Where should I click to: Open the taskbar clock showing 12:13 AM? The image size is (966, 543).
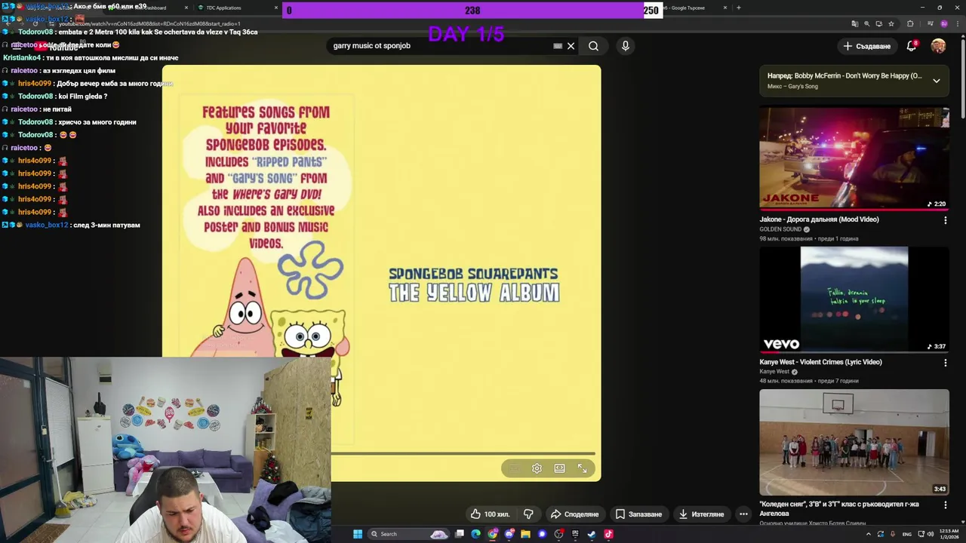[x=949, y=534]
